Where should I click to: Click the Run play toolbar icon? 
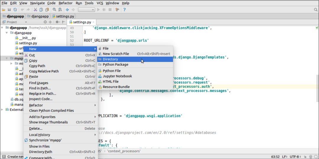pyautogui.click(x=98, y=9)
